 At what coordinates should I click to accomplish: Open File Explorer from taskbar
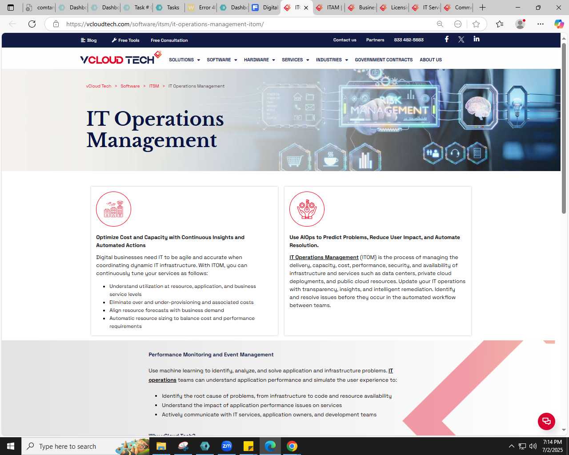pyautogui.click(x=161, y=446)
